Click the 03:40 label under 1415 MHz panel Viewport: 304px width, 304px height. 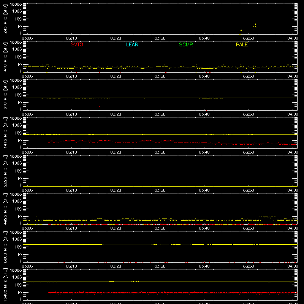204,152
